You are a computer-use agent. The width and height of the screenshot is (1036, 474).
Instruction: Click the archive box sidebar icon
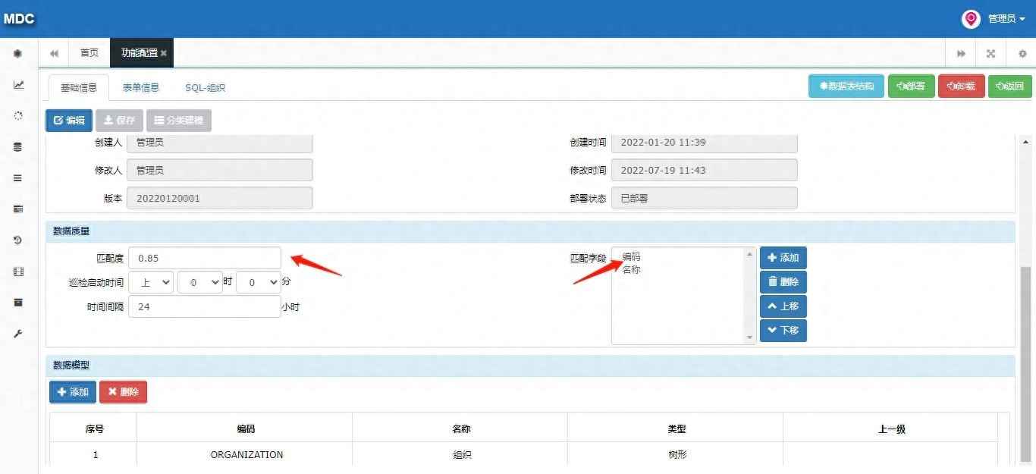click(18, 303)
